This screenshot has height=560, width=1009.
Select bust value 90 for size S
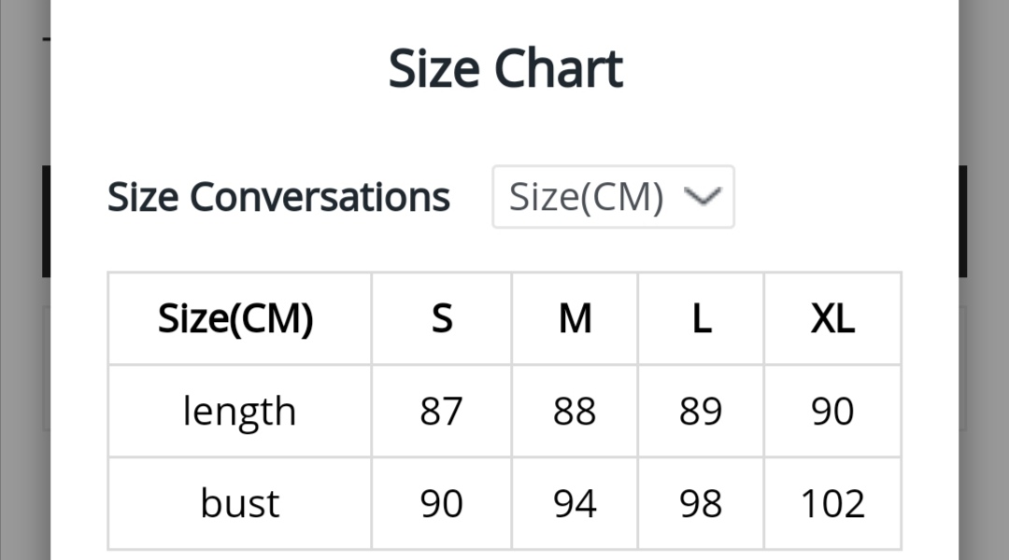[x=442, y=504]
